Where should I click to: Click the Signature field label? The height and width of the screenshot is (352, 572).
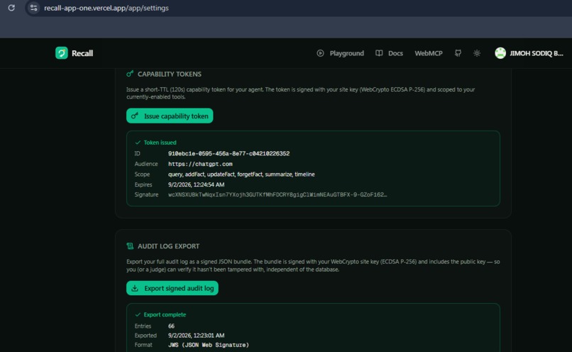(x=146, y=194)
